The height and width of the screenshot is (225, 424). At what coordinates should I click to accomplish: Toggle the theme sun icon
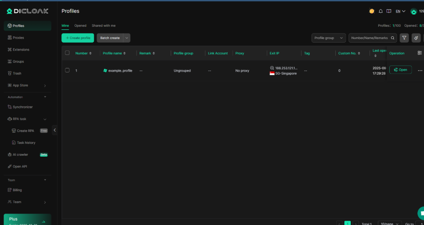372,11
